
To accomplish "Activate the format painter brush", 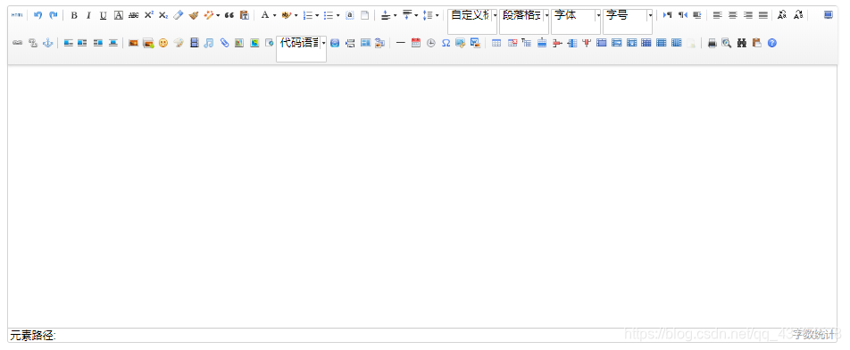I will click(x=194, y=15).
